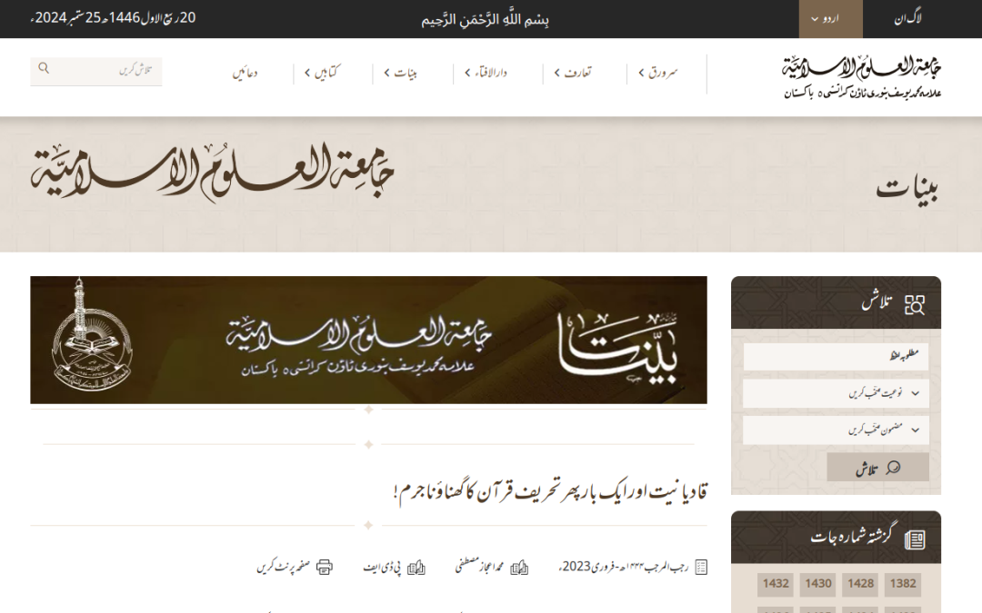The height and width of the screenshot is (613, 982).
Task: Click the Bayyinat banner image
Action: (368, 340)
